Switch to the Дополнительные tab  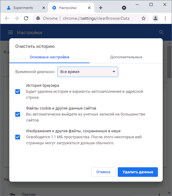click(x=126, y=57)
